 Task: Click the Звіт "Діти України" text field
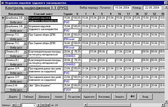[45, 88]
